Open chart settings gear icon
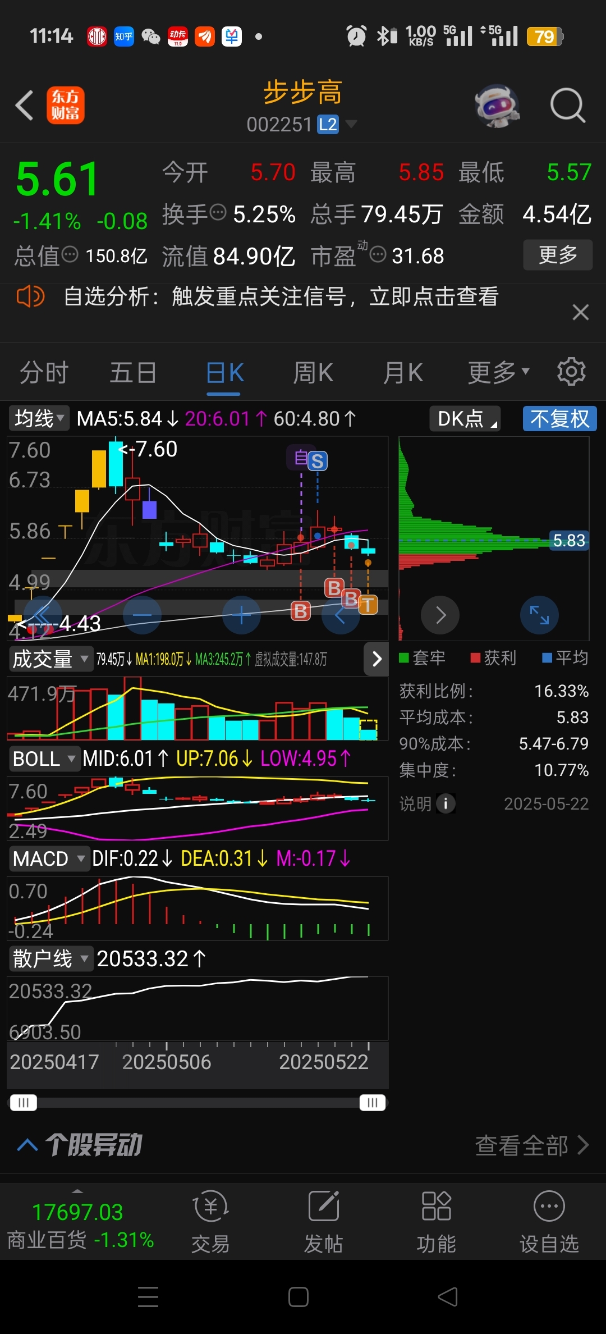 coord(571,371)
